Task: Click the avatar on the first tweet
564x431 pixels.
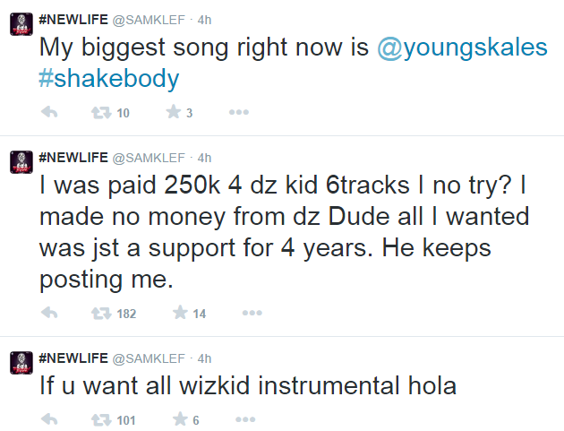Action: pyautogui.click(x=18, y=22)
